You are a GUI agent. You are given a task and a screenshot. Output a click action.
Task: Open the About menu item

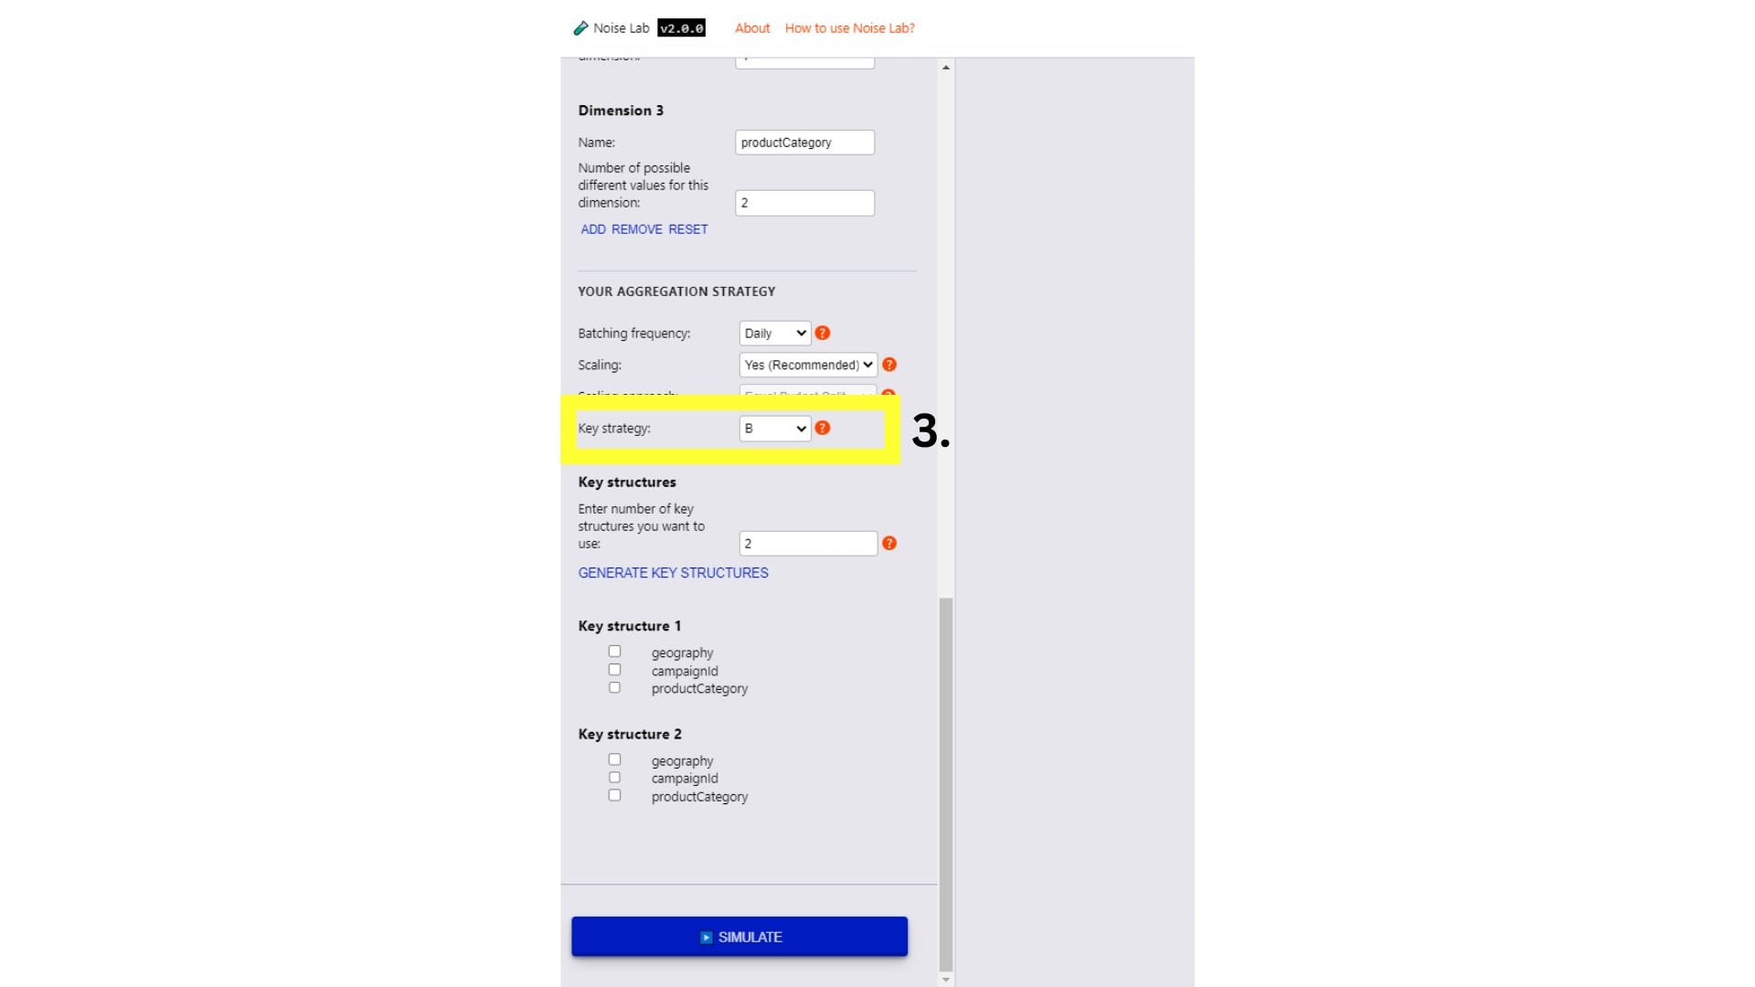(x=751, y=27)
